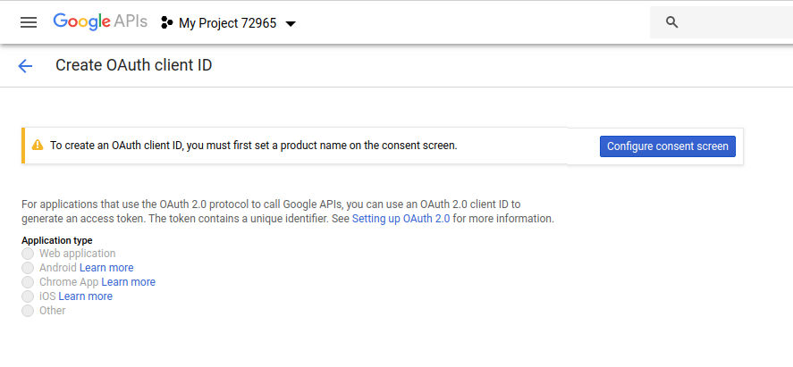Open Learn more link next to Android
793x367 pixels.
click(x=106, y=268)
